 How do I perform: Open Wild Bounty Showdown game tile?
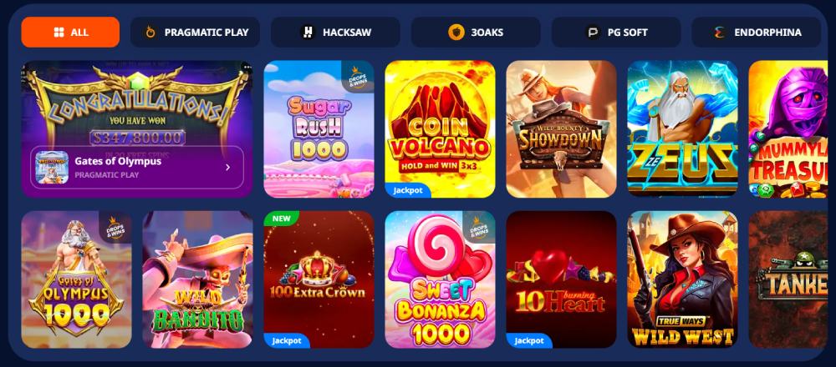(x=562, y=129)
